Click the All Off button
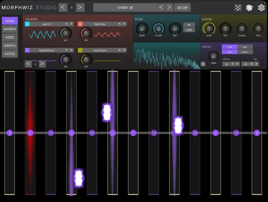Viewport: 268px width, 202px height. click(182, 7)
